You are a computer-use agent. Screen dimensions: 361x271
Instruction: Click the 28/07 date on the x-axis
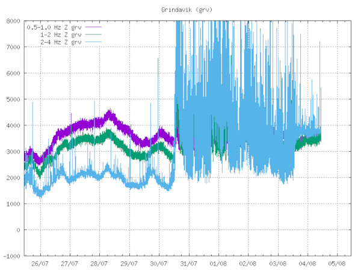click(x=99, y=263)
